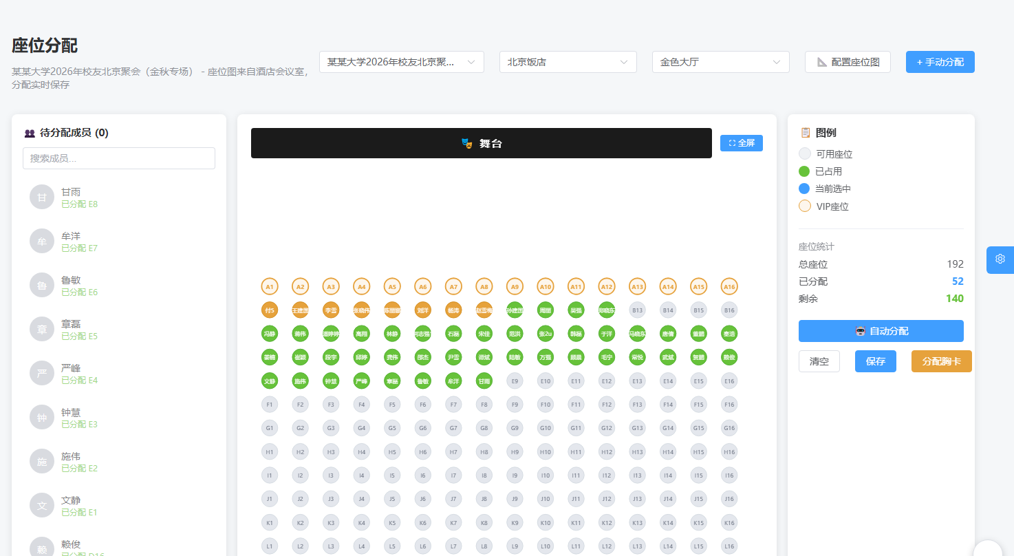Click the blue 当前选中 legend dot
This screenshot has height=556, width=1014.
[804, 189]
